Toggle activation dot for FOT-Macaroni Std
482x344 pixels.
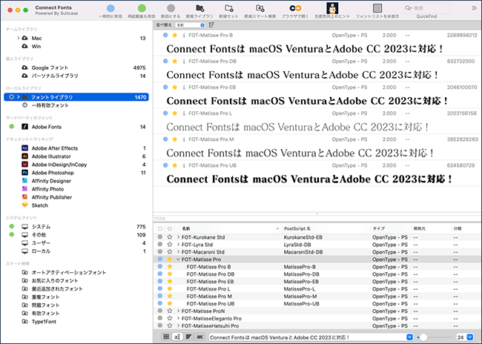click(x=160, y=252)
